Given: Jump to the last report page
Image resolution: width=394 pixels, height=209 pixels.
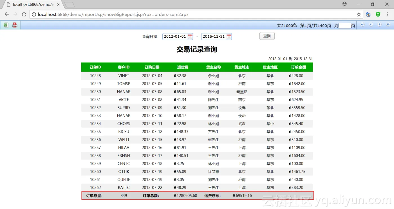Looking at the screenshot, I should (x=388, y=25).
